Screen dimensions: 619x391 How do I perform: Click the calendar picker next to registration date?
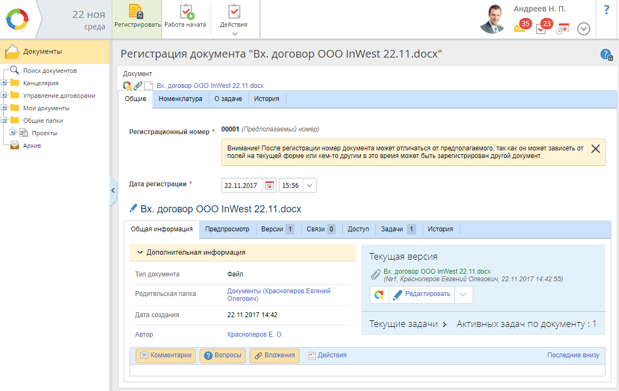[270, 185]
